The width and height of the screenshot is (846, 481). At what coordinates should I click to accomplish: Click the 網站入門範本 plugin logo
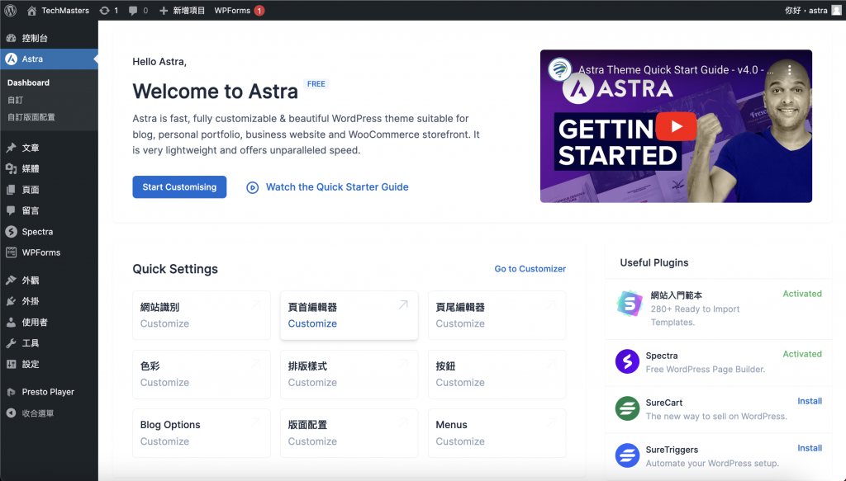630,304
